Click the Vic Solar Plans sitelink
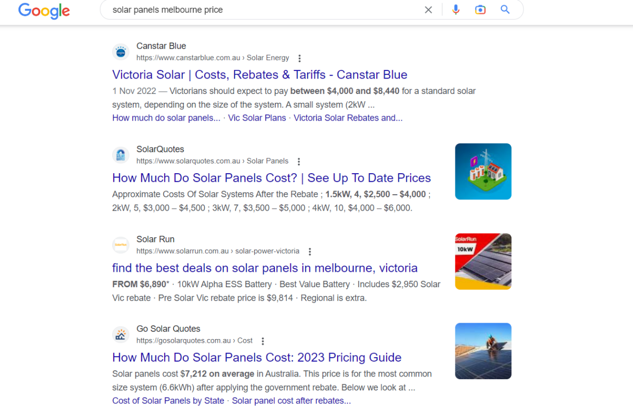This screenshot has height=411, width=633. pos(257,118)
